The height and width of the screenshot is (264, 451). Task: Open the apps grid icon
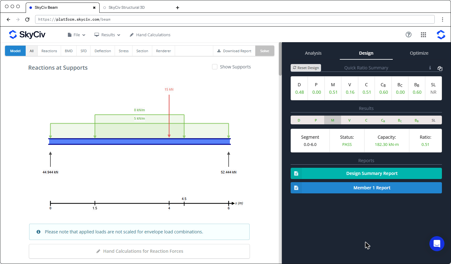423,35
